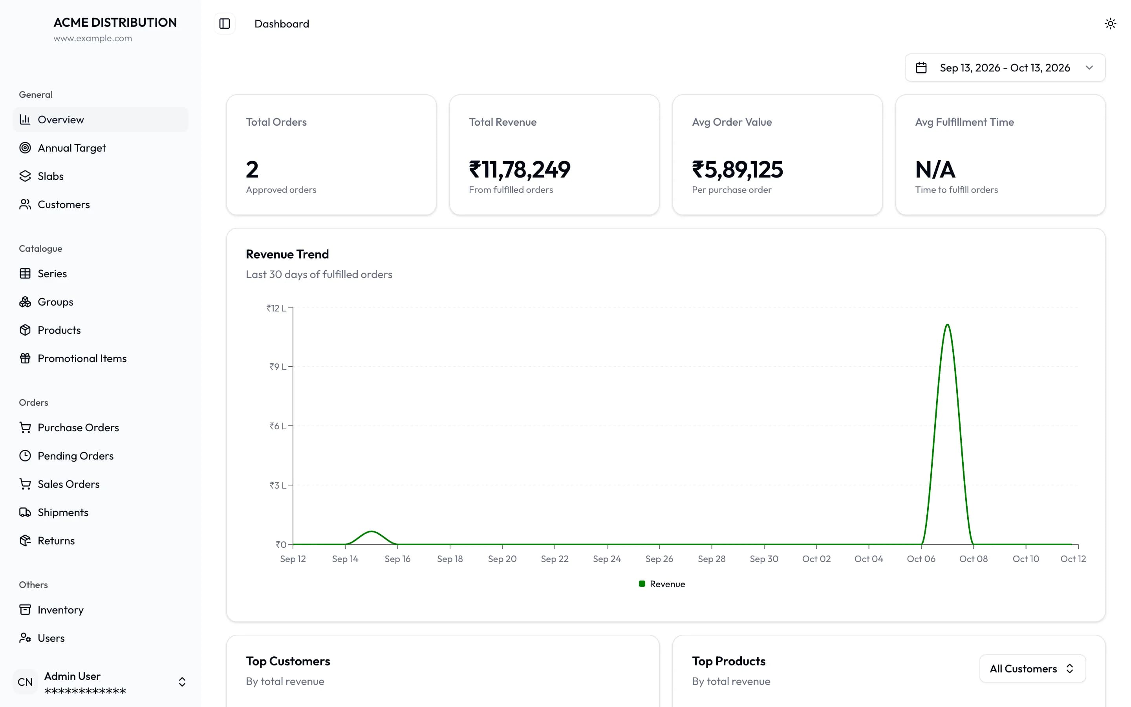The height and width of the screenshot is (707, 1131).
Task: Click the www.example.com subtitle
Action: click(93, 38)
